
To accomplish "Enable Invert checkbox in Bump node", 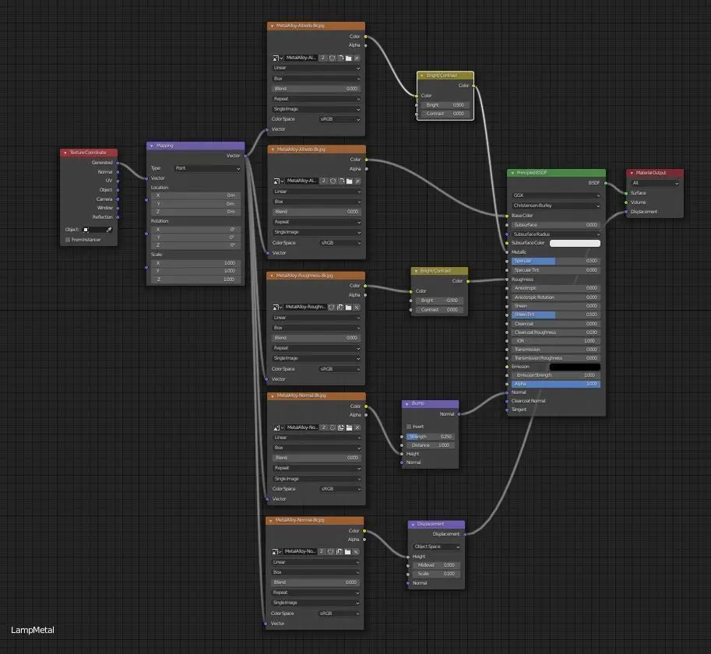I will 409,427.
